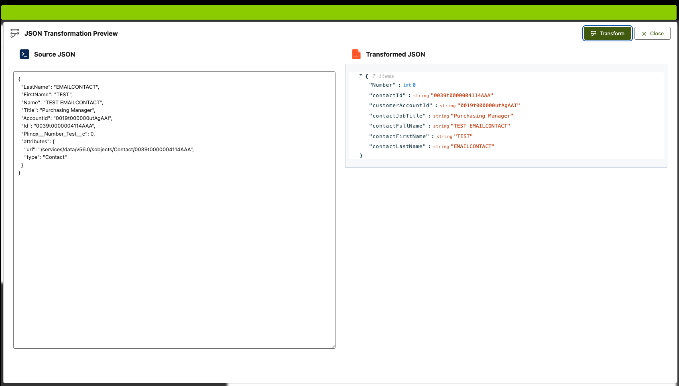Click the Source JSON terminal icon
Screen dimensions: 679x386
pyautogui.click(x=24, y=54)
